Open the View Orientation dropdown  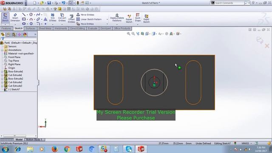click(147, 34)
